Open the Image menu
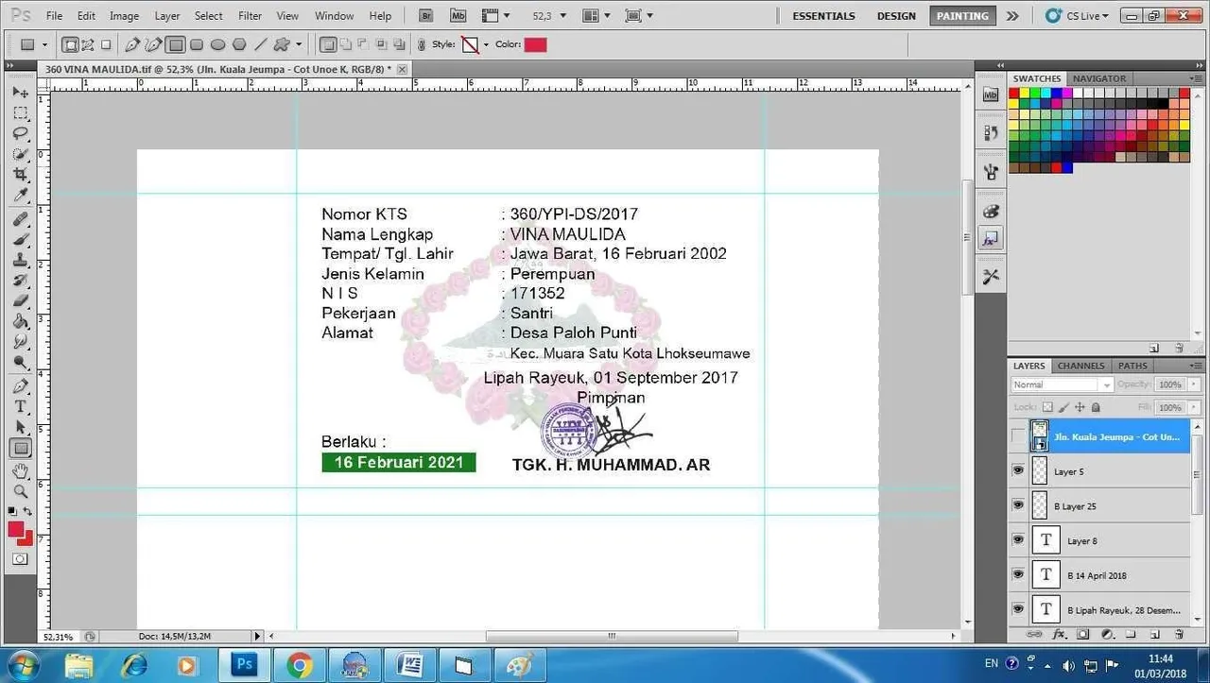This screenshot has width=1210, height=683. tap(124, 15)
